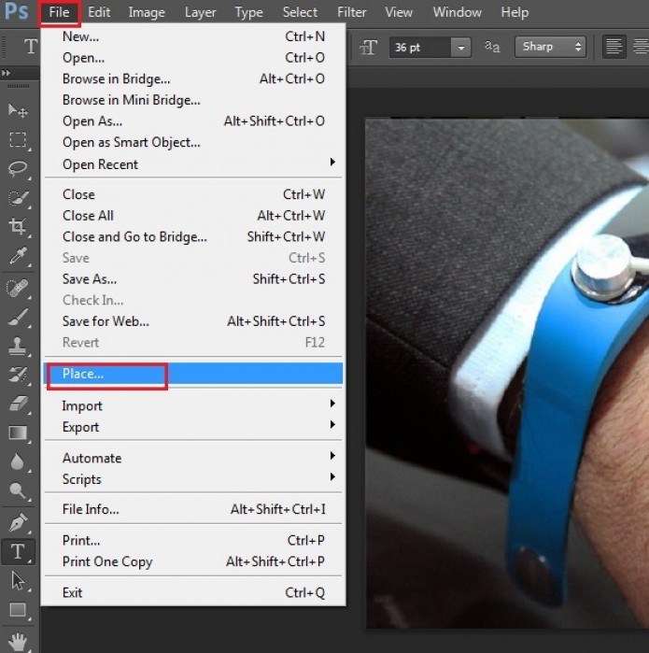Select the Hand tool

click(x=18, y=642)
